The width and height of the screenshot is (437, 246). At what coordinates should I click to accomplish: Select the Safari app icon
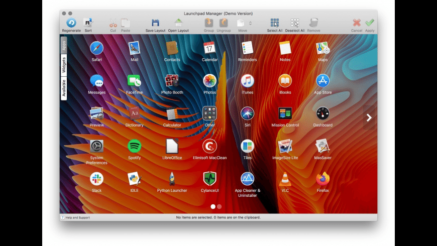coord(97,48)
